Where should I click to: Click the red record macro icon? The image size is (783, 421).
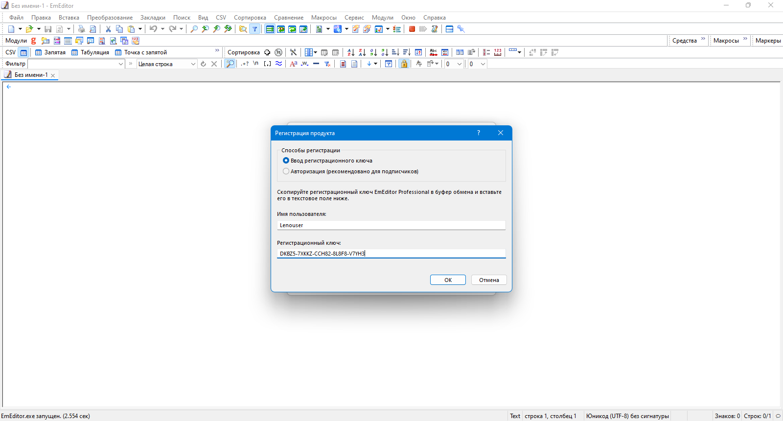[412, 29]
